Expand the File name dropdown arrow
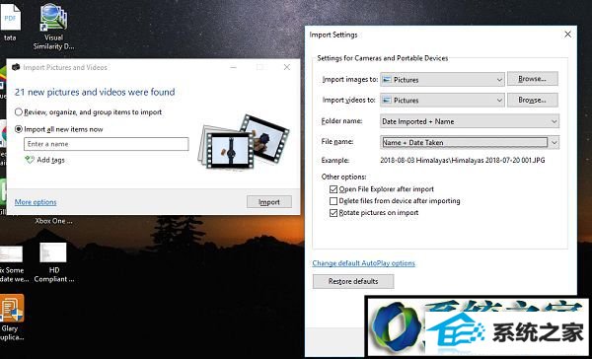This screenshot has width=592, height=359. tap(554, 142)
